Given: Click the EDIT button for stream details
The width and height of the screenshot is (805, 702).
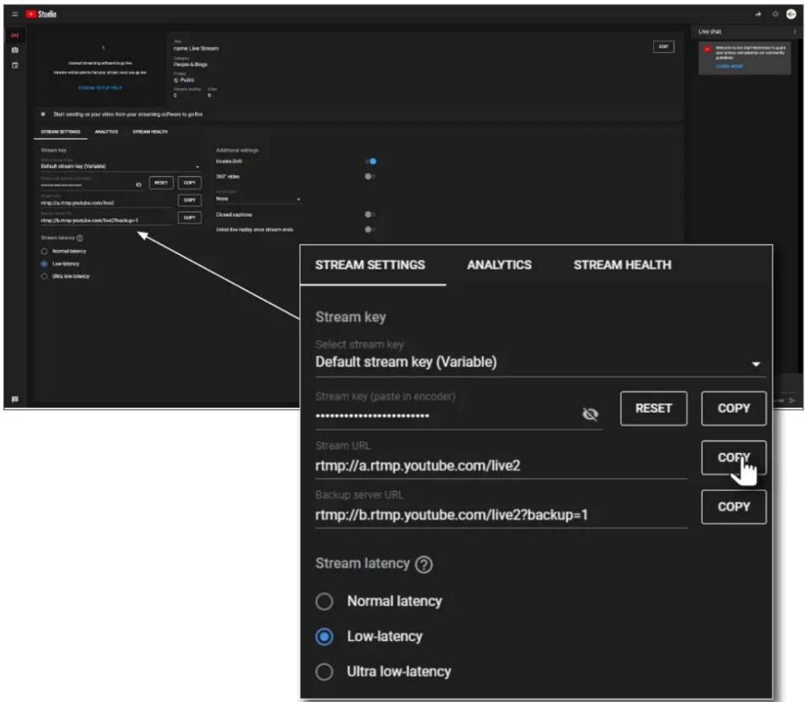Looking at the screenshot, I should tap(664, 47).
